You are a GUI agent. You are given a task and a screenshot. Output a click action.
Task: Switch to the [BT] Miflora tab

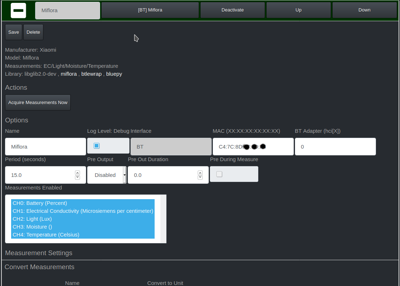click(x=150, y=10)
